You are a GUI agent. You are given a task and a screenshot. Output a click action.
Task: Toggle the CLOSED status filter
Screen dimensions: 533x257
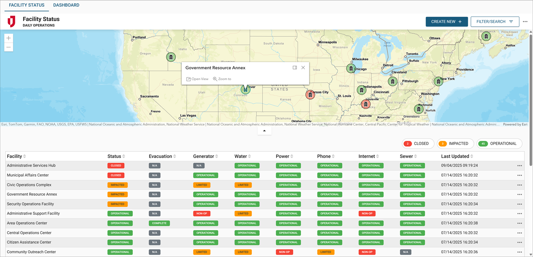pyautogui.click(x=418, y=144)
